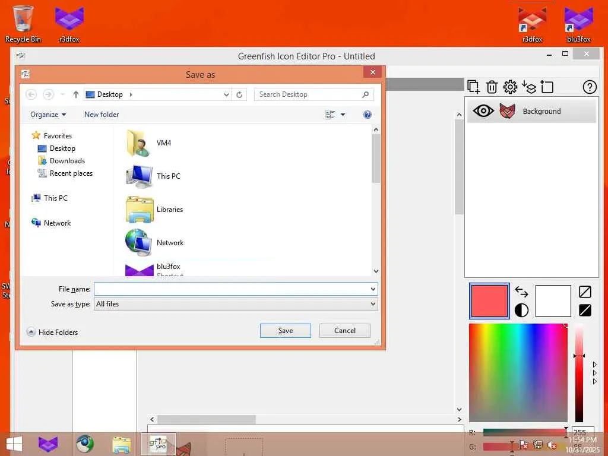The height and width of the screenshot is (456, 608).
Task: Go back in Save as dialog
Action: pos(31,94)
